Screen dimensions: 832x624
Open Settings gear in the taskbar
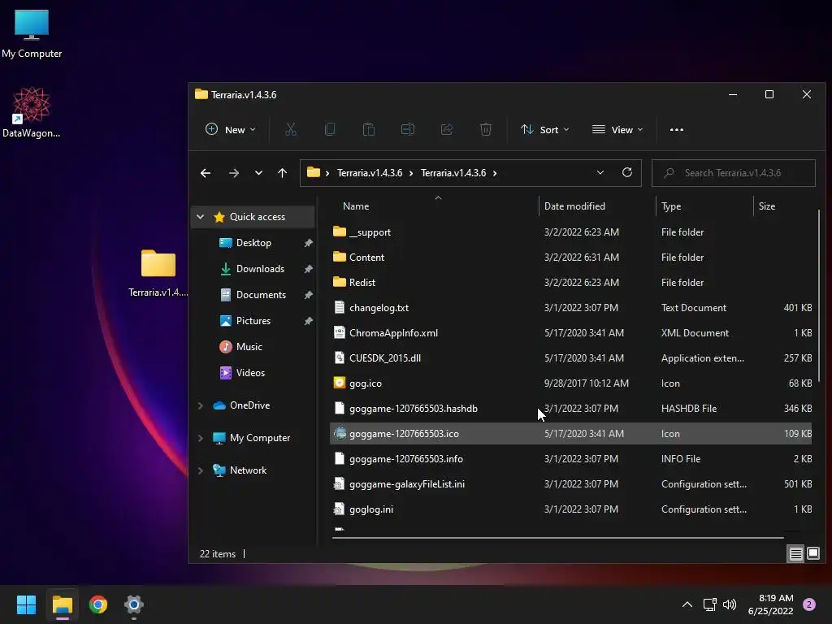tap(134, 604)
